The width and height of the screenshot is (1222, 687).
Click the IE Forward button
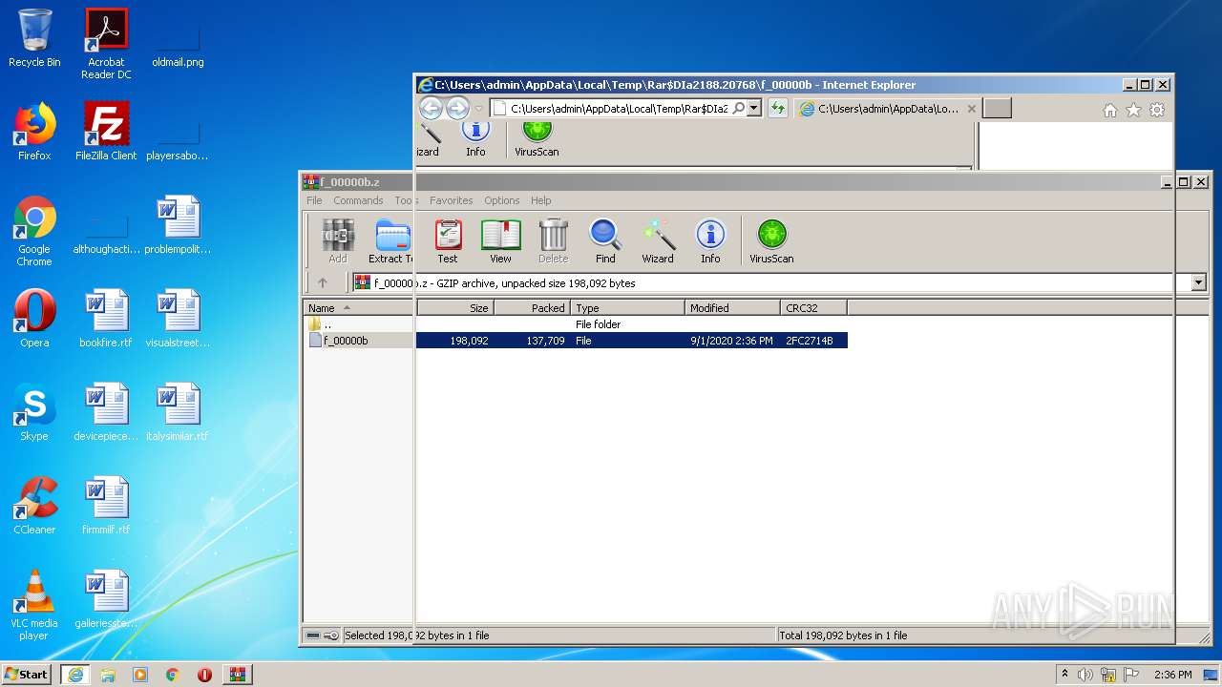coord(457,108)
